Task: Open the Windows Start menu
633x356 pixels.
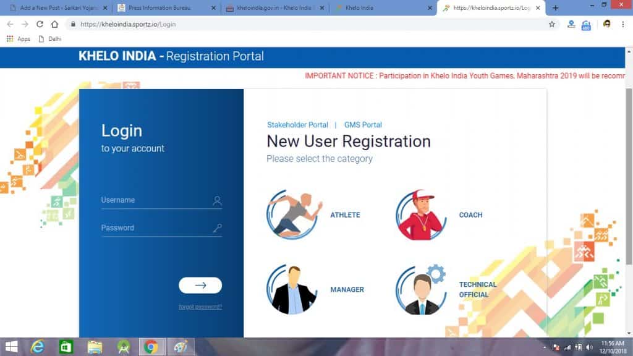Action: 11,347
